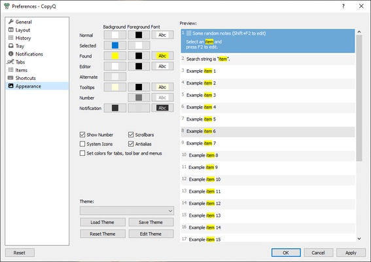Image resolution: width=371 pixels, height=262 pixels.
Task: Click the help question mark button
Action: (344, 6)
